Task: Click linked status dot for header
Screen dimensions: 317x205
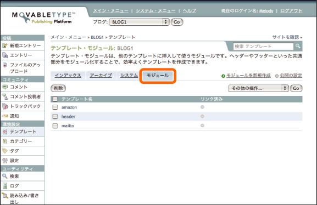Action: (x=202, y=116)
